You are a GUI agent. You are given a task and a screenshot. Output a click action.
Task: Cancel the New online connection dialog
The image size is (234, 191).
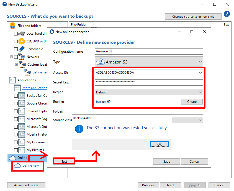point(194,161)
